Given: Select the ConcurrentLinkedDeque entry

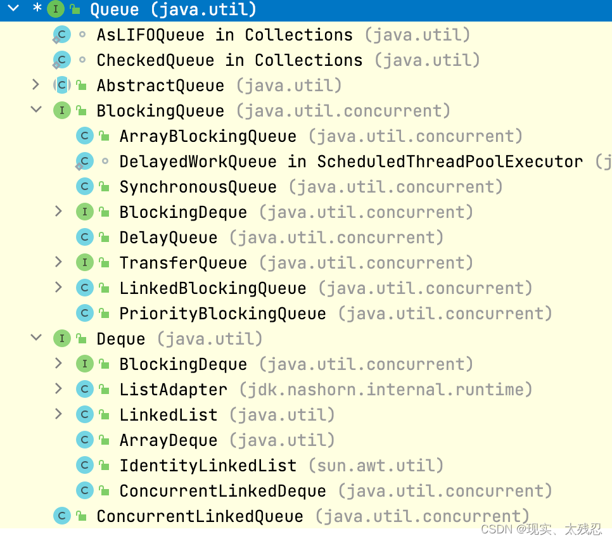Looking at the screenshot, I should (x=335, y=491).
